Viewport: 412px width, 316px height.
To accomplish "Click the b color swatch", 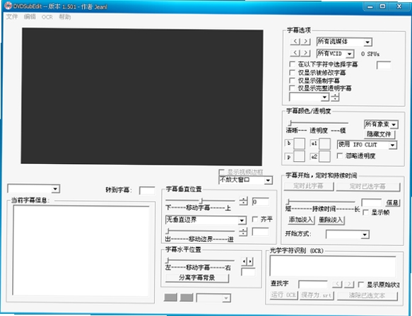I will pos(299,144).
